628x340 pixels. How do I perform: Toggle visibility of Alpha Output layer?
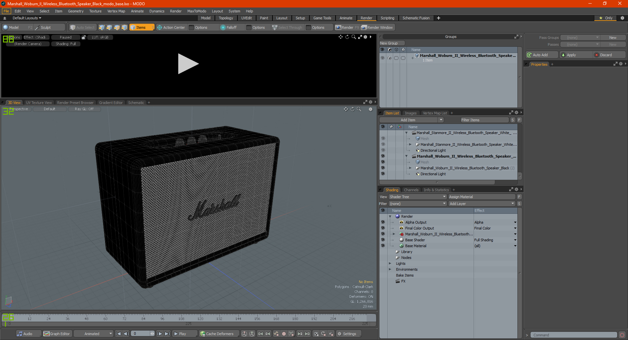tap(383, 222)
